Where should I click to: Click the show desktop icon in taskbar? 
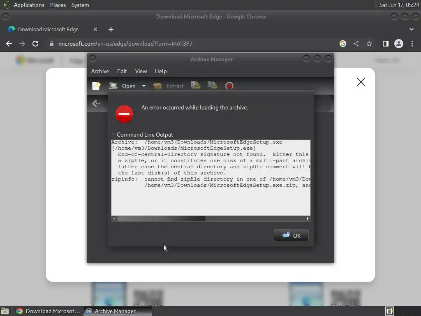5,311
